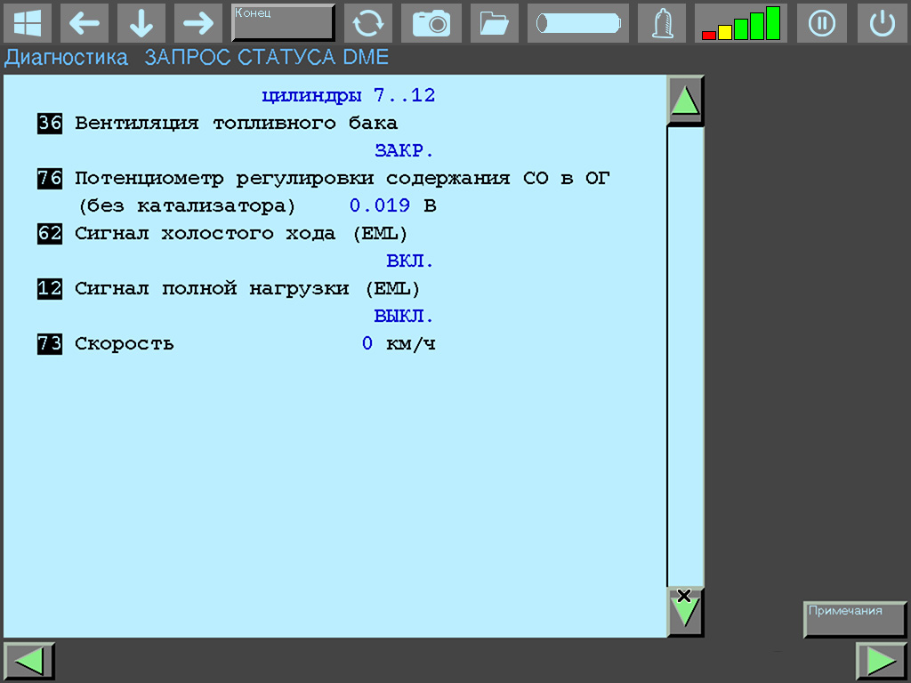The image size is (911, 683).
Task: Click the forward arrow toolbar icon
Action: pyautogui.click(x=198, y=23)
